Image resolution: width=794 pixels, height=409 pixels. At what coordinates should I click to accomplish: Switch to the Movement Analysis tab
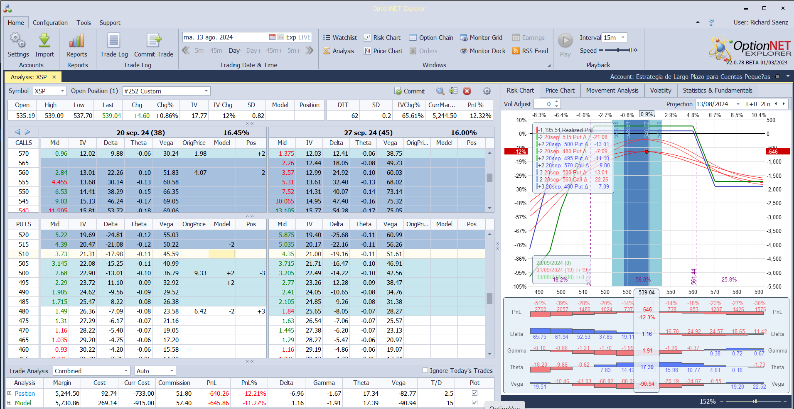tap(612, 91)
